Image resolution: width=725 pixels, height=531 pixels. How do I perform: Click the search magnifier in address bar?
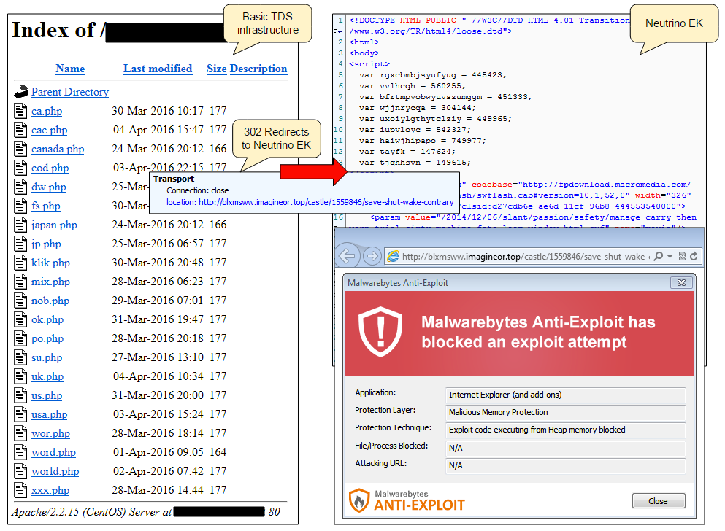click(659, 257)
